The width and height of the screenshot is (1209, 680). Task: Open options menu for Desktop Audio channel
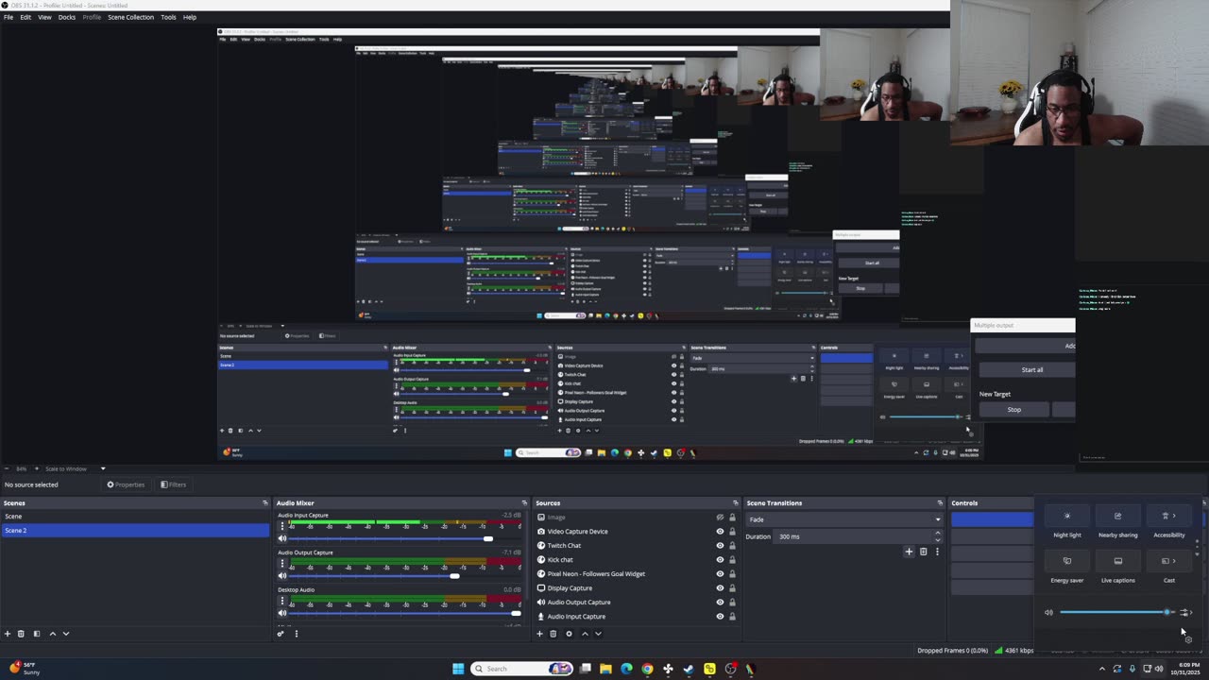coord(281,601)
